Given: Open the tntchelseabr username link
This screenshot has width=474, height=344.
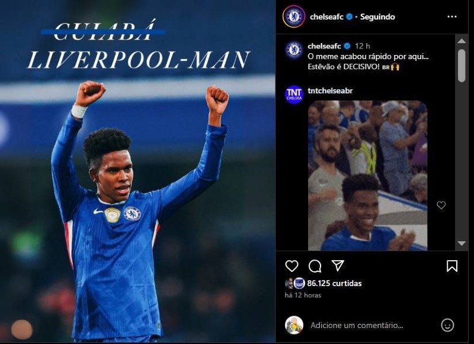Looking at the screenshot, I should (x=330, y=91).
